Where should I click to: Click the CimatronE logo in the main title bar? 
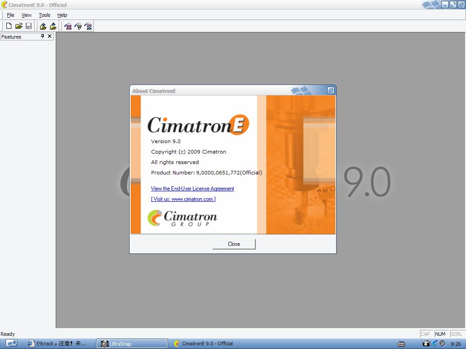pyautogui.click(x=4, y=5)
